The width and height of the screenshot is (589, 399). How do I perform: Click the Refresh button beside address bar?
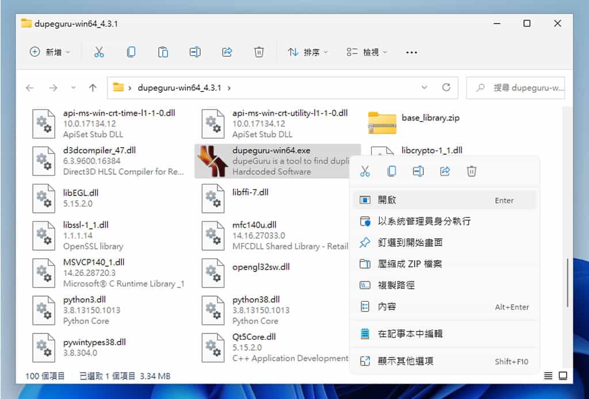446,87
